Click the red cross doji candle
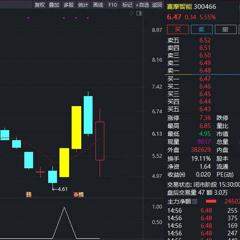This screenshot has width=240, height=240. point(40,172)
